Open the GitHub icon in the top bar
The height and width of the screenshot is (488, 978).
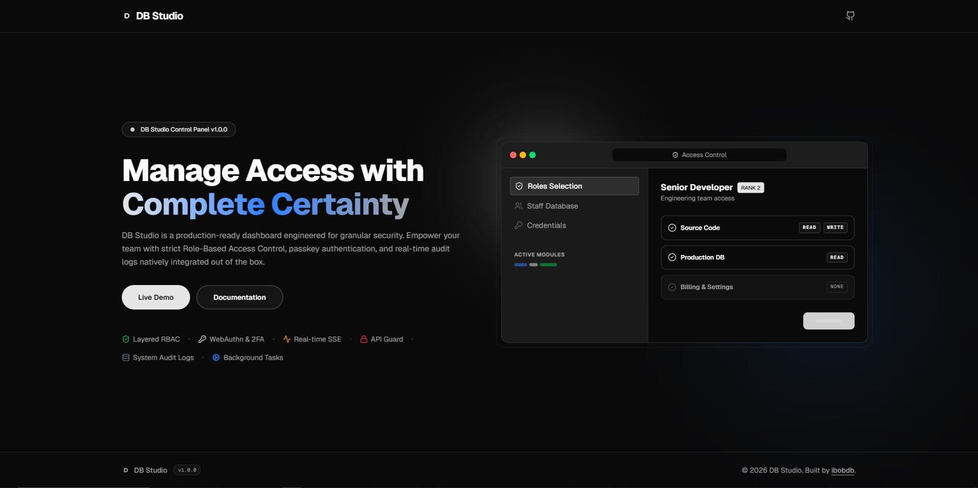pyautogui.click(x=850, y=16)
